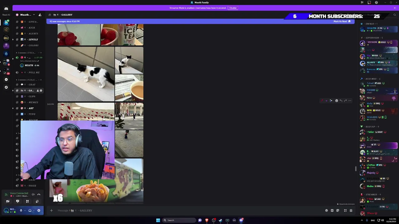Image resolution: width=399 pixels, height=224 pixels.
Task: Open Windows Start button on taskbar
Action: 158,220
